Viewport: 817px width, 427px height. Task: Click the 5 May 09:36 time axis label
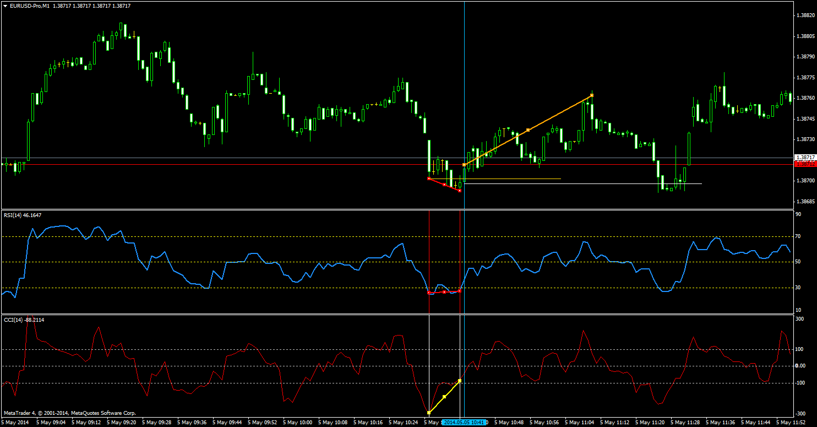193,423
